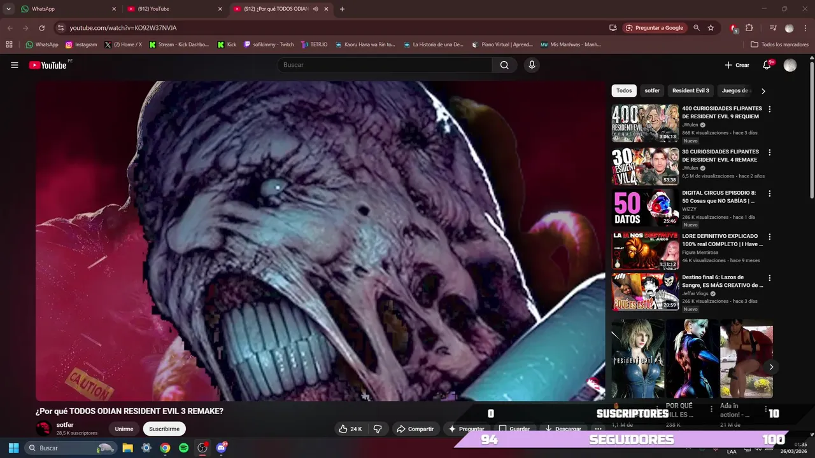This screenshot has height=458, width=815.
Task: Open YouTube notifications bell
Action: 767,65
